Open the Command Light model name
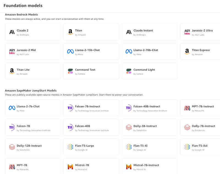 144,70
